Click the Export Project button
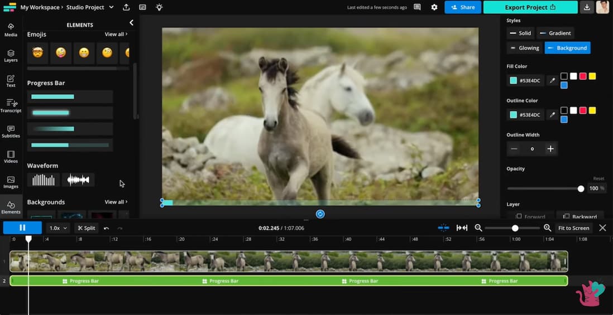This screenshot has width=613, height=315. pos(530,7)
